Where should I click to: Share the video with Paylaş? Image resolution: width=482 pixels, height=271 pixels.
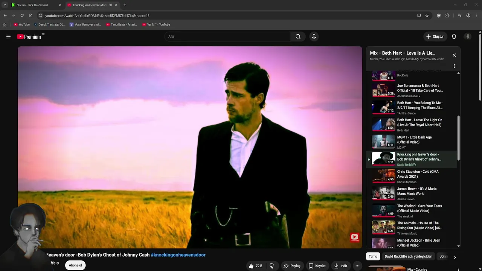(292, 266)
